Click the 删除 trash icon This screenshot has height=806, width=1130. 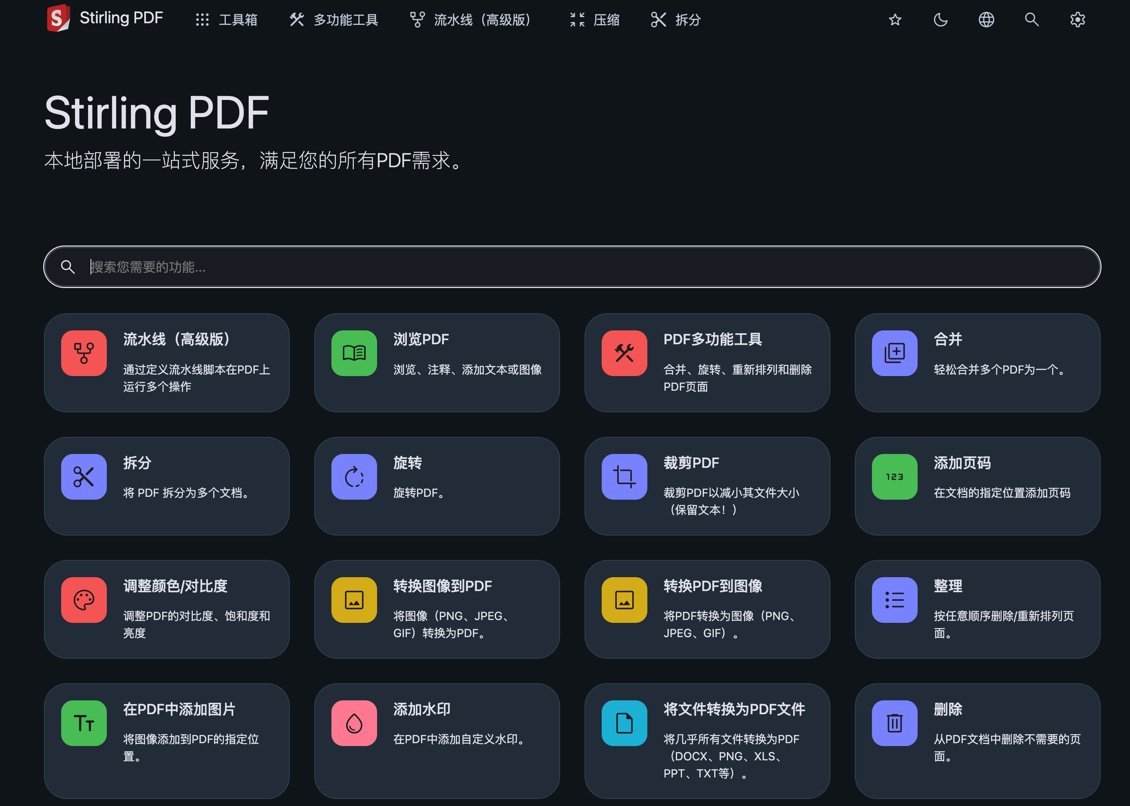tap(894, 723)
